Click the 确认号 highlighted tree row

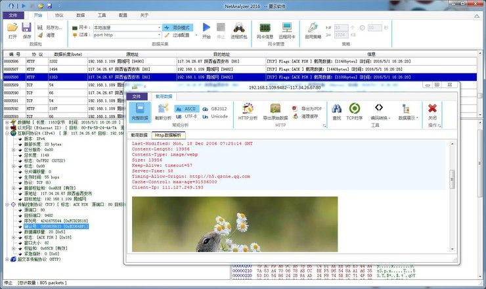(x=56, y=227)
